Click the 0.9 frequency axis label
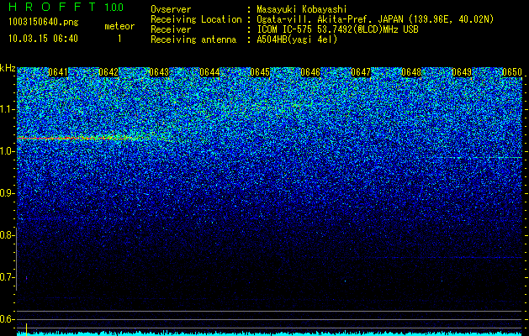This screenshot has height=336, width=529. [8, 193]
